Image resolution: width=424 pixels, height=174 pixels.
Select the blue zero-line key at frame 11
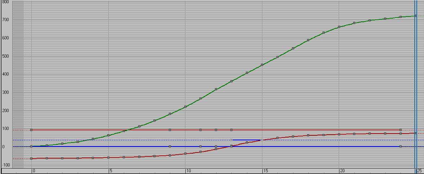pos(200,146)
